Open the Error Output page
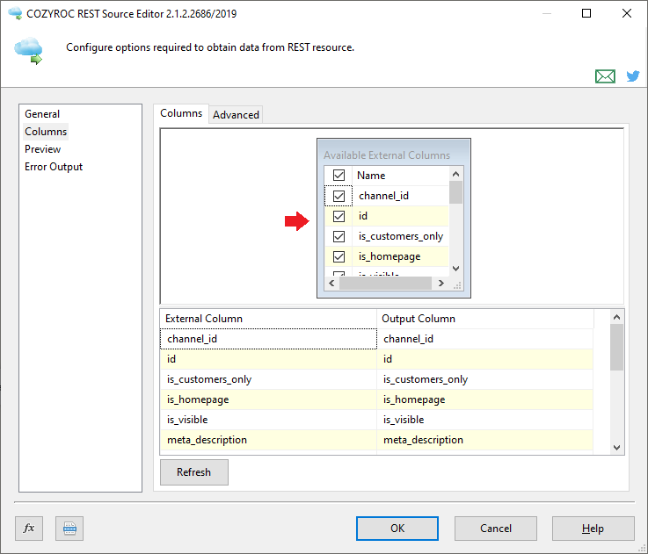The width and height of the screenshot is (648, 554). [54, 167]
